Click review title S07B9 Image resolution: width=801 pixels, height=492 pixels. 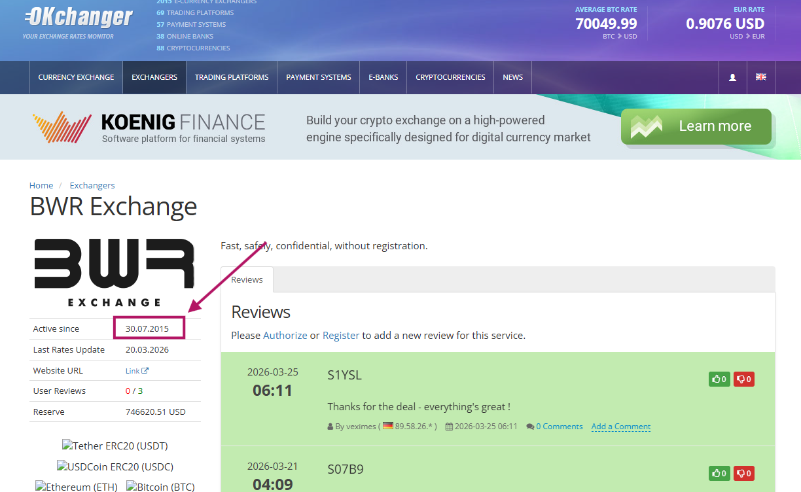(346, 469)
